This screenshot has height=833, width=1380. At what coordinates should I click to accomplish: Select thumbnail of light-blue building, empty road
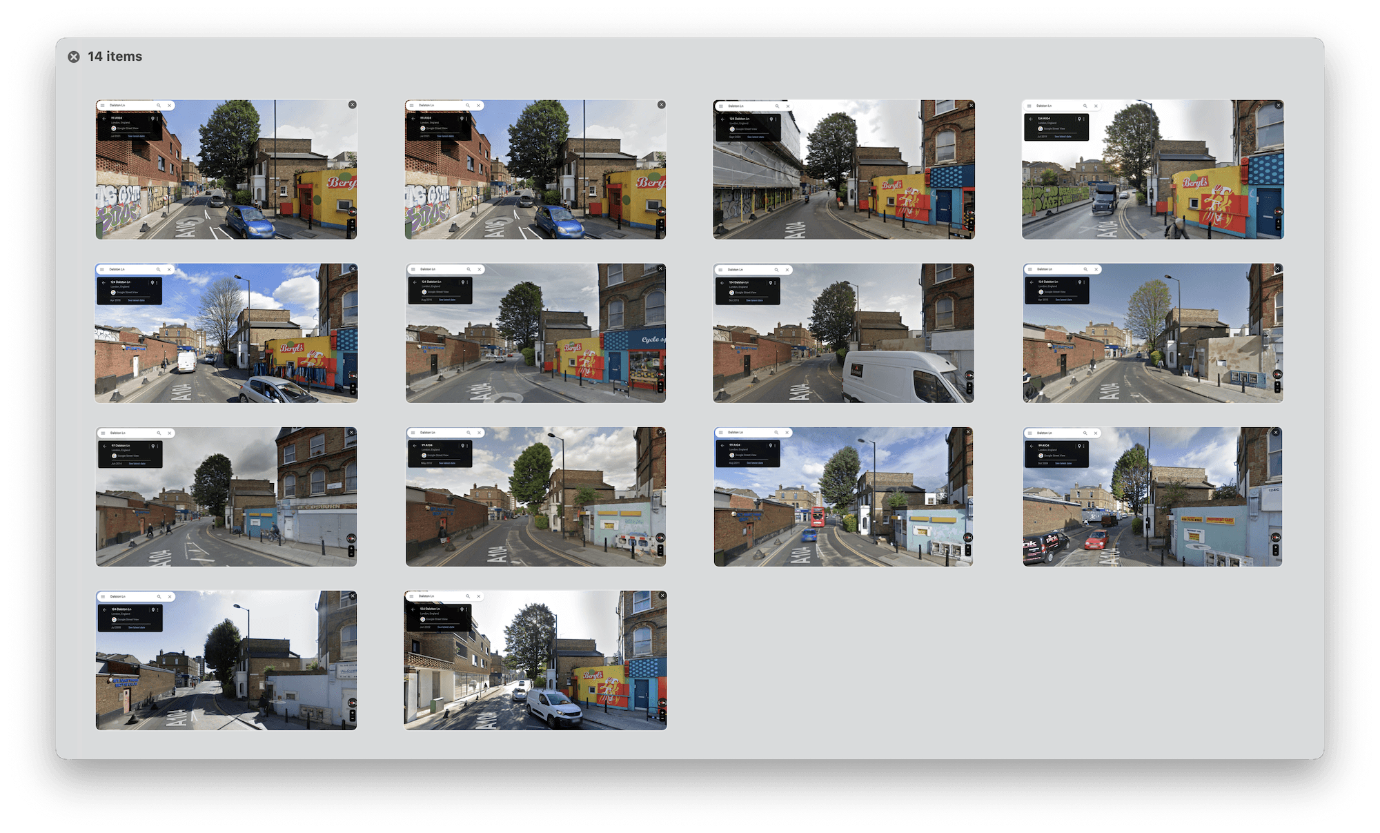[x=535, y=497]
